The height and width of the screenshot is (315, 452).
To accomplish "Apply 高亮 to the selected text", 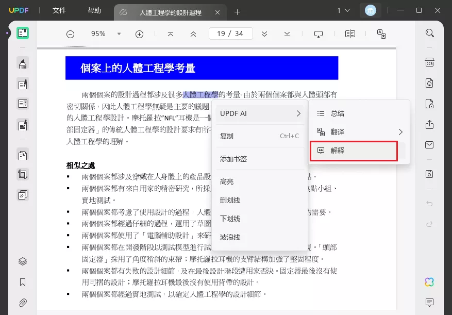I will point(260,181).
